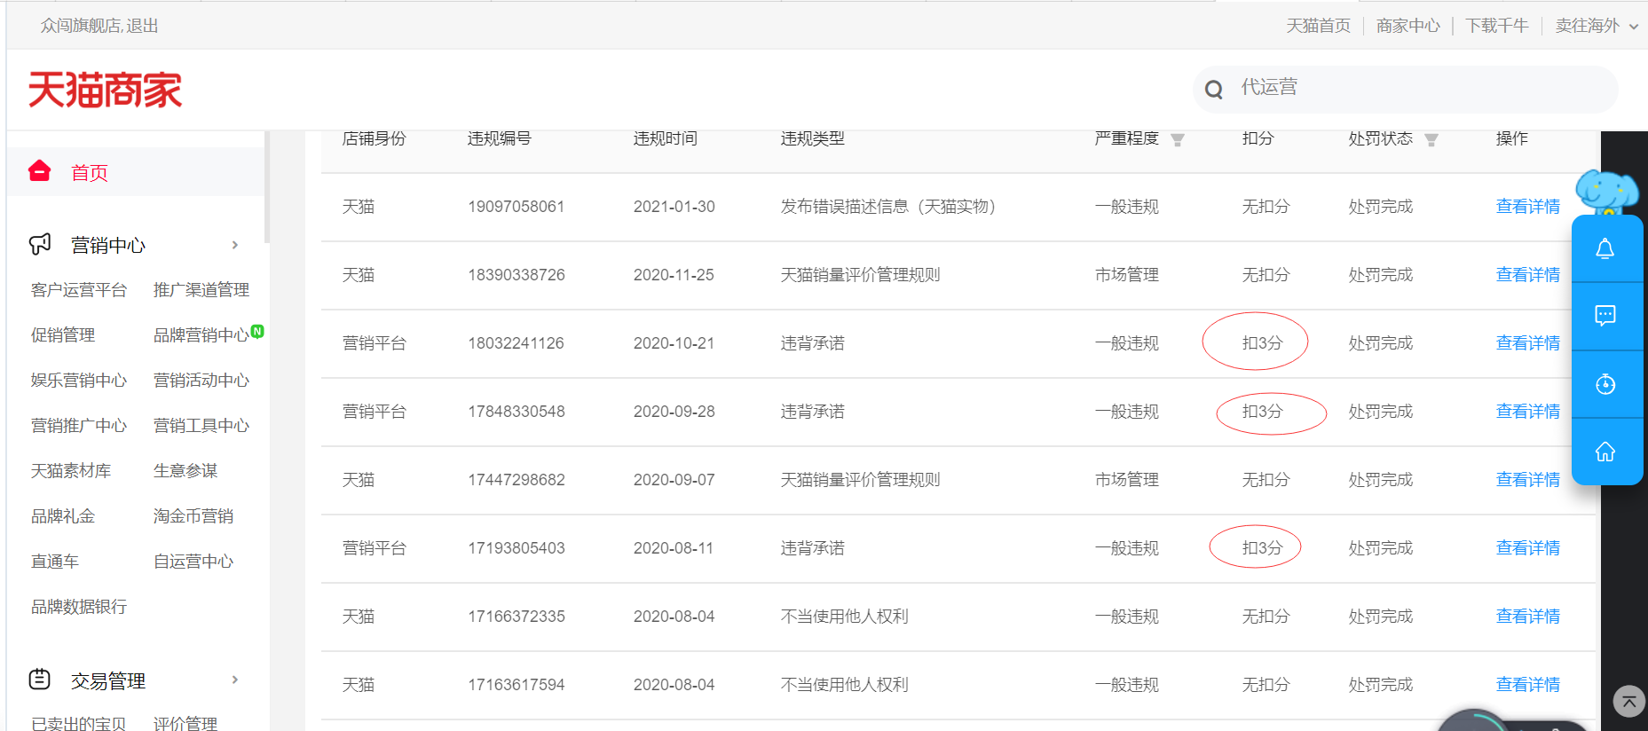Click the green N badge on 品牌营销中心

coord(257,331)
